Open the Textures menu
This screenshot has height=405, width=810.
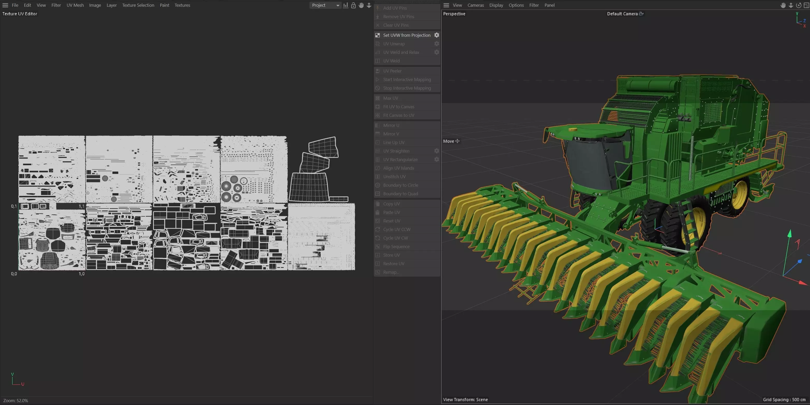[x=182, y=5]
